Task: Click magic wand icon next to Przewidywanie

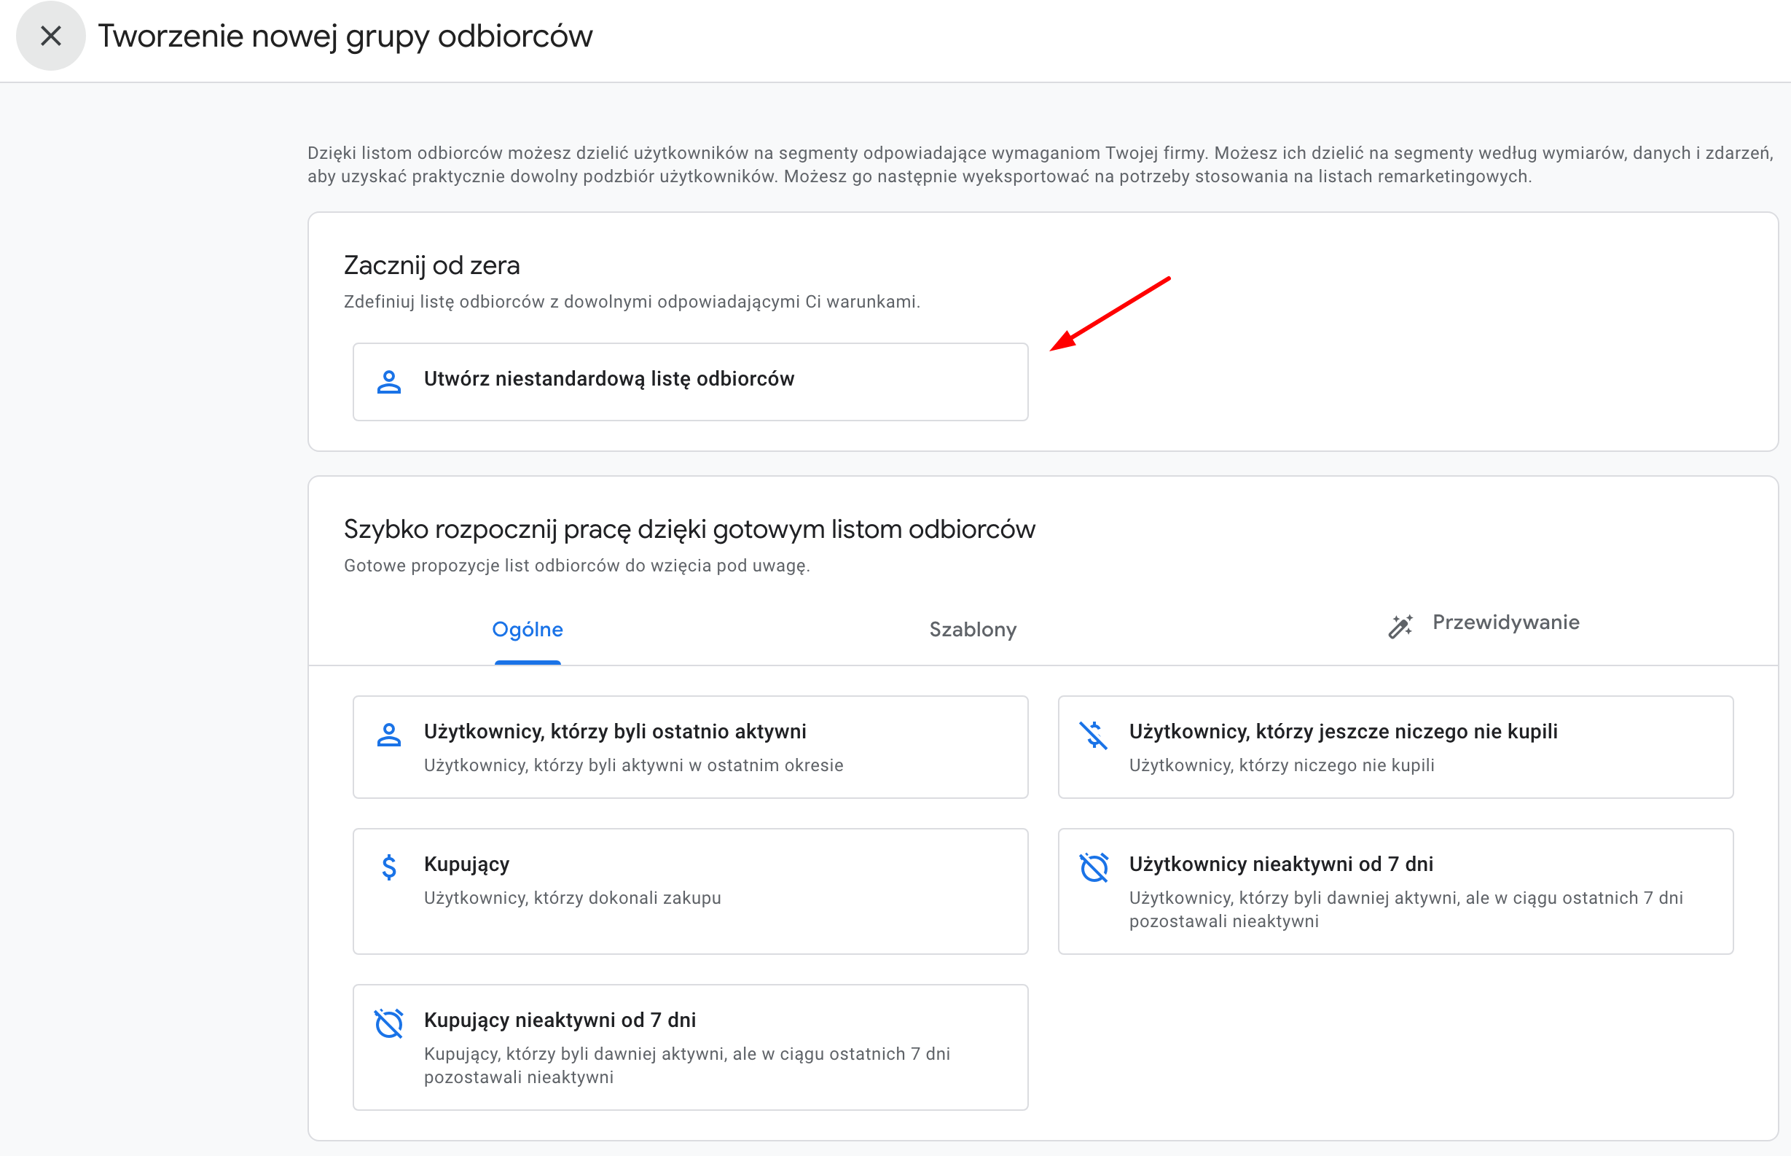Action: pos(1399,625)
